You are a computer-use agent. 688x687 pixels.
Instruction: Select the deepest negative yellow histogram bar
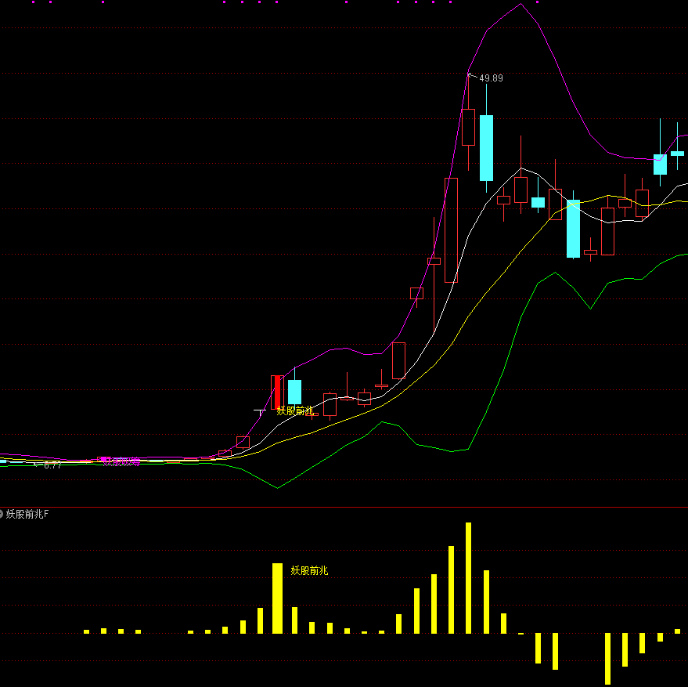(x=607, y=658)
